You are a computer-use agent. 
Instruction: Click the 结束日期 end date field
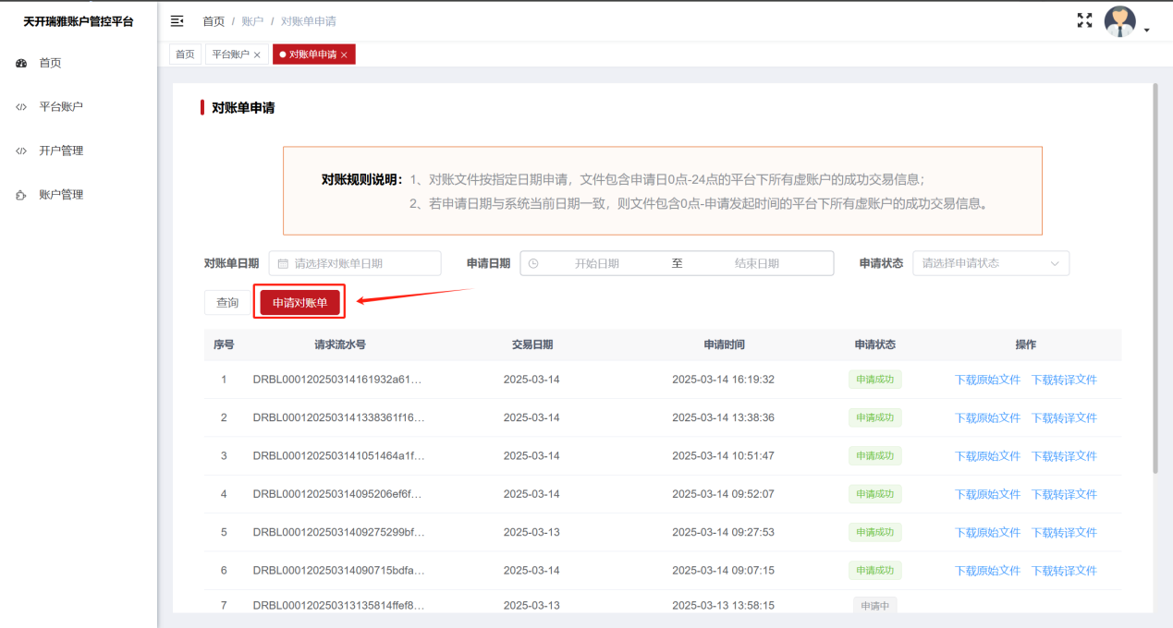pos(756,263)
